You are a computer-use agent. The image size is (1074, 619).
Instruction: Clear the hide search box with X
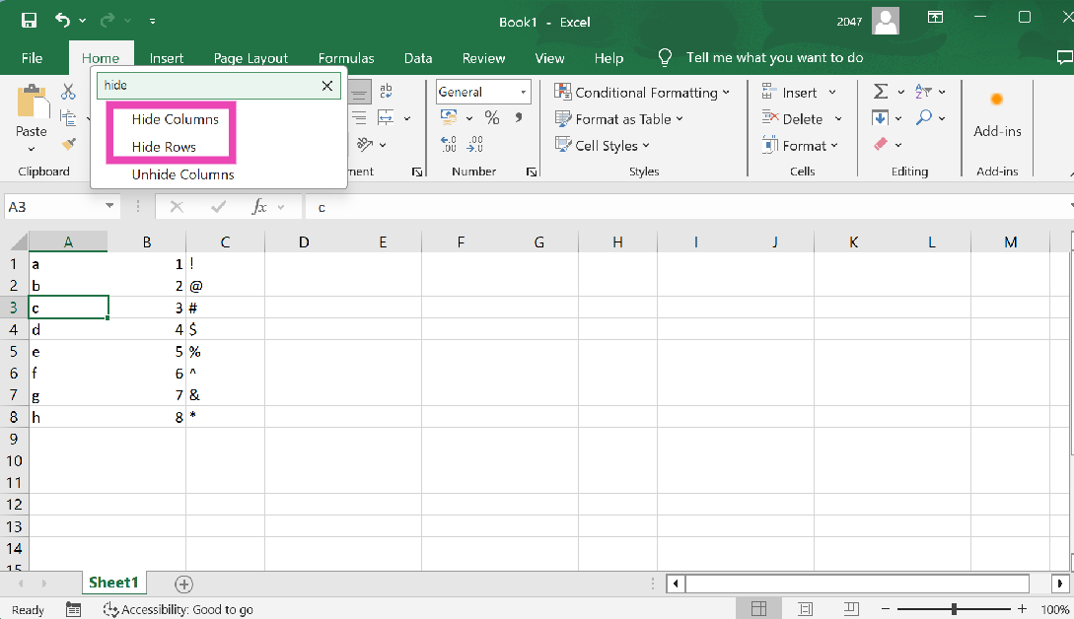coord(327,86)
